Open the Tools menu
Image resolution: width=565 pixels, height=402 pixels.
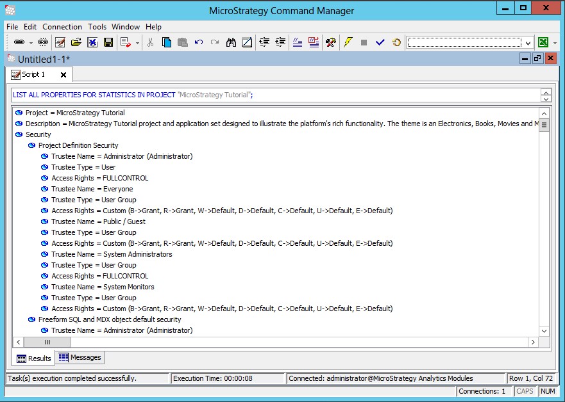click(97, 27)
